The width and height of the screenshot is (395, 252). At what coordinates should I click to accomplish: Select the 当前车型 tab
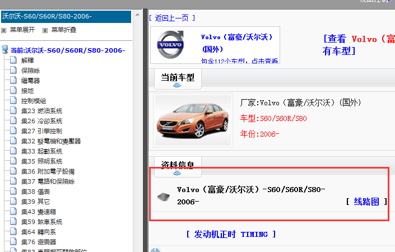point(178,79)
